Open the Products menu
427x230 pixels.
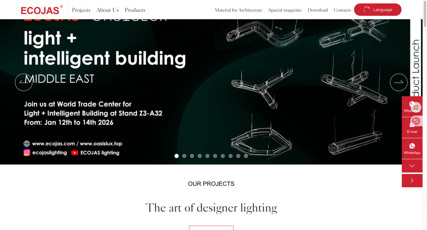[x=135, y=10]
